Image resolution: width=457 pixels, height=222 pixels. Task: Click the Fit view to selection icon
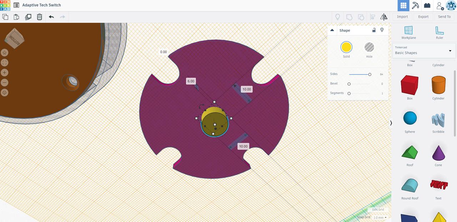[x=4, y=62]
